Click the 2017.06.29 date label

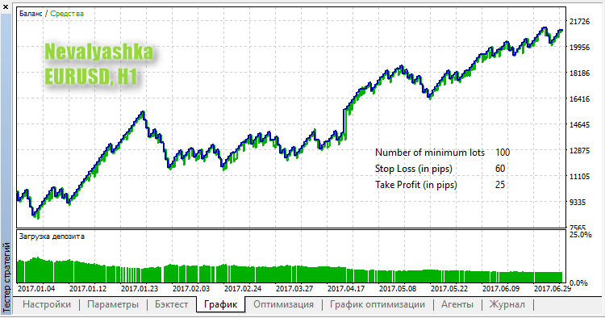point(552,289)
